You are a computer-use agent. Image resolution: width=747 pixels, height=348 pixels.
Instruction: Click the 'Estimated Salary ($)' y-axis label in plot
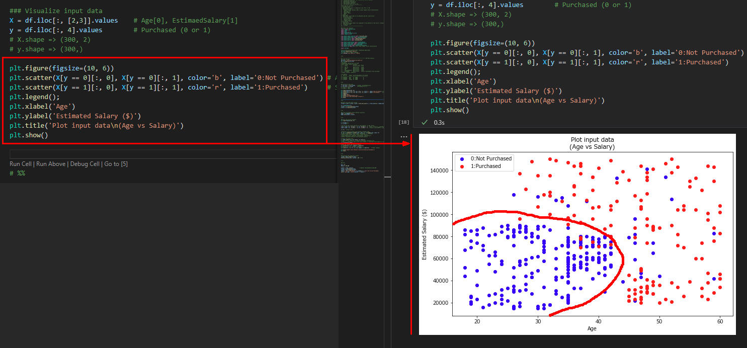[x=425, y=234]
